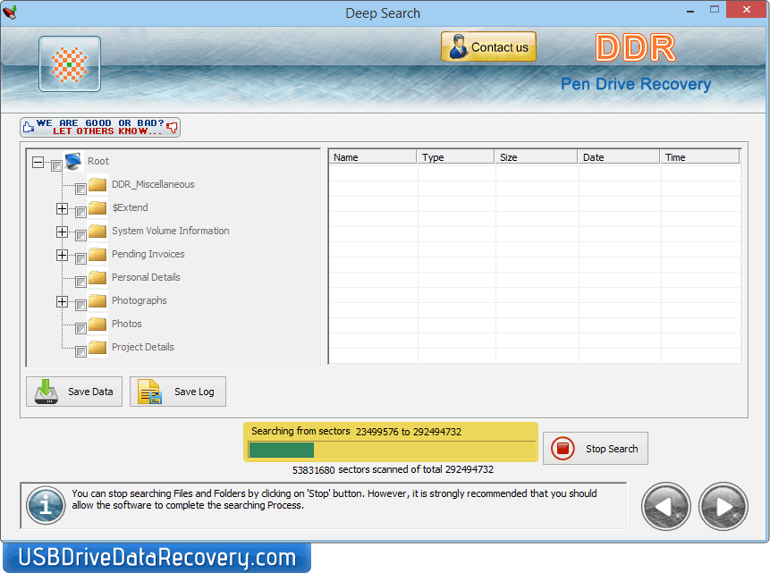The height and width of the screenshot is (573, 770).
Task: Click the information icon near the bottom note
Action: [45, 506]
